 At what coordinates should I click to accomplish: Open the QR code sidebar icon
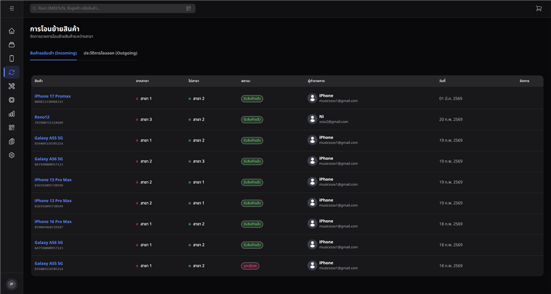[x=12, y=127]
